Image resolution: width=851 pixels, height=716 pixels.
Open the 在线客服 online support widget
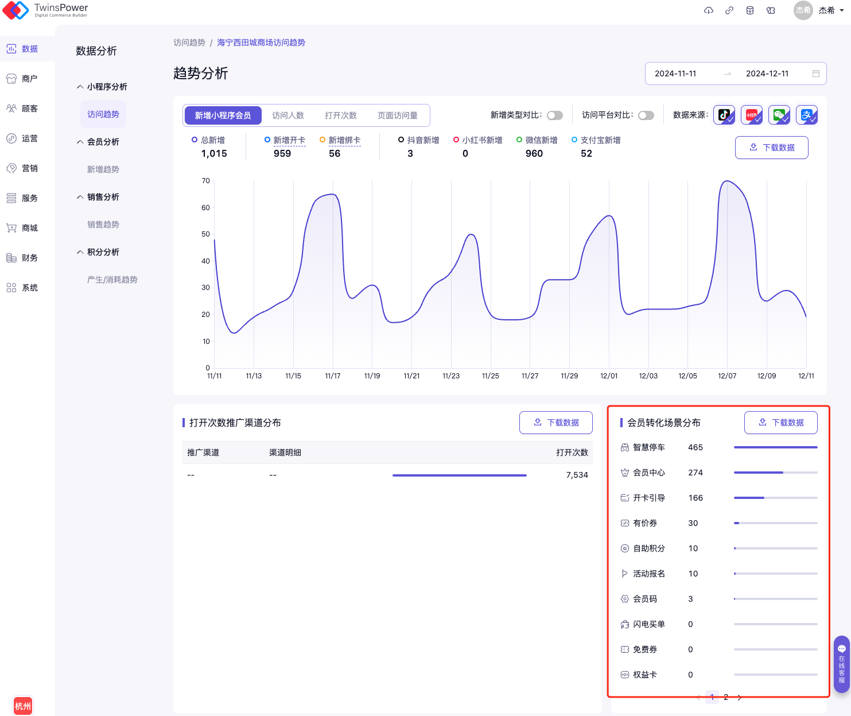click(x=842, y=664)
